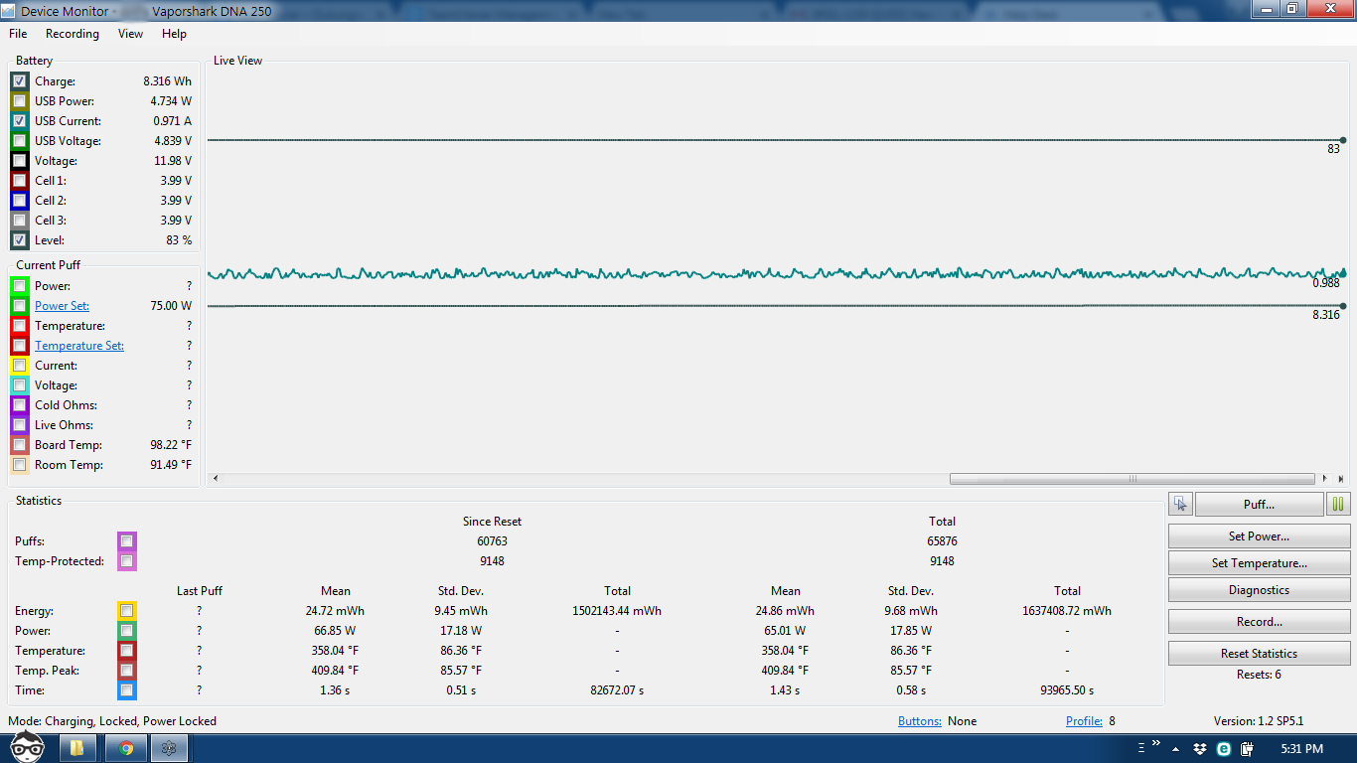Open the View menu
1357x763 pixels.
[130, 34]
